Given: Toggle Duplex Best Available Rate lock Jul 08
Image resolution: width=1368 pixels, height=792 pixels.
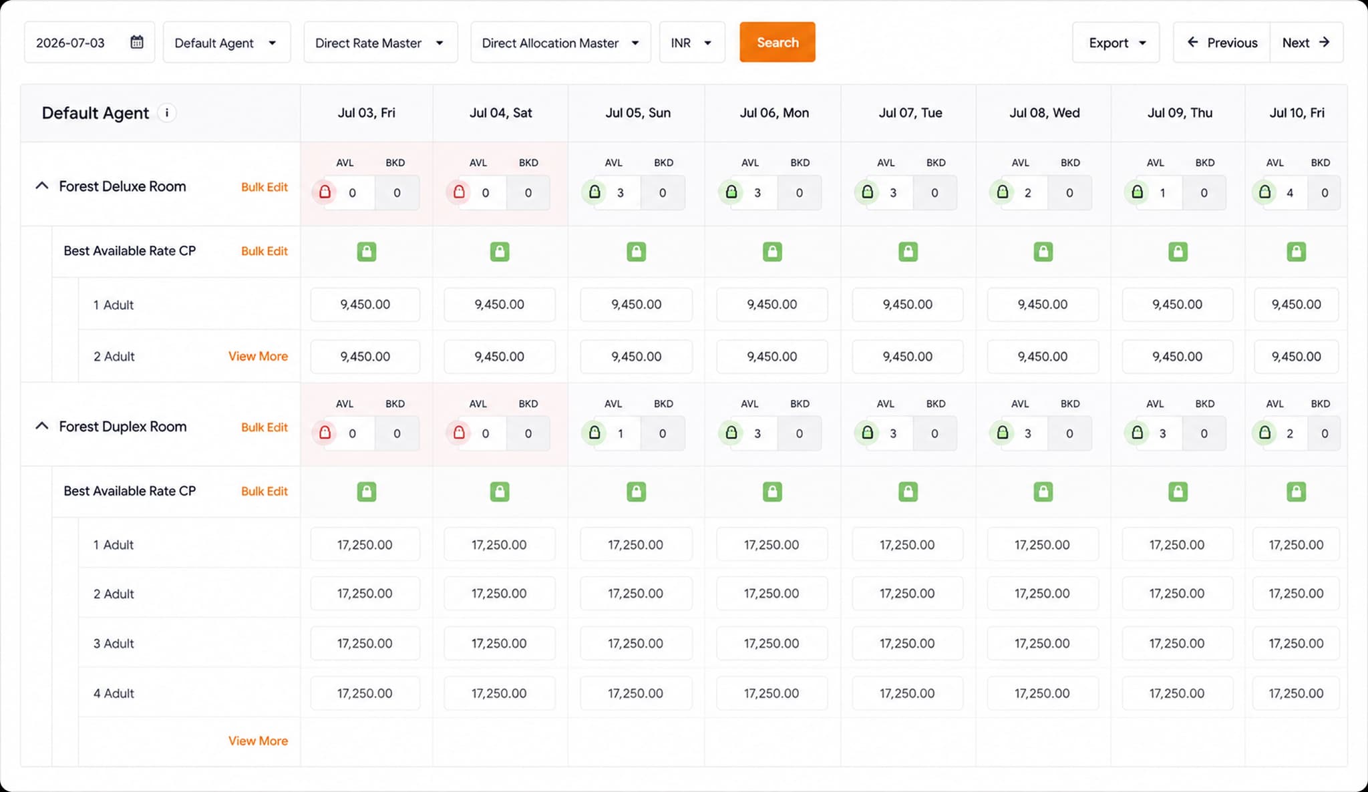Looking at the screenshot, I should [1043, 492].
